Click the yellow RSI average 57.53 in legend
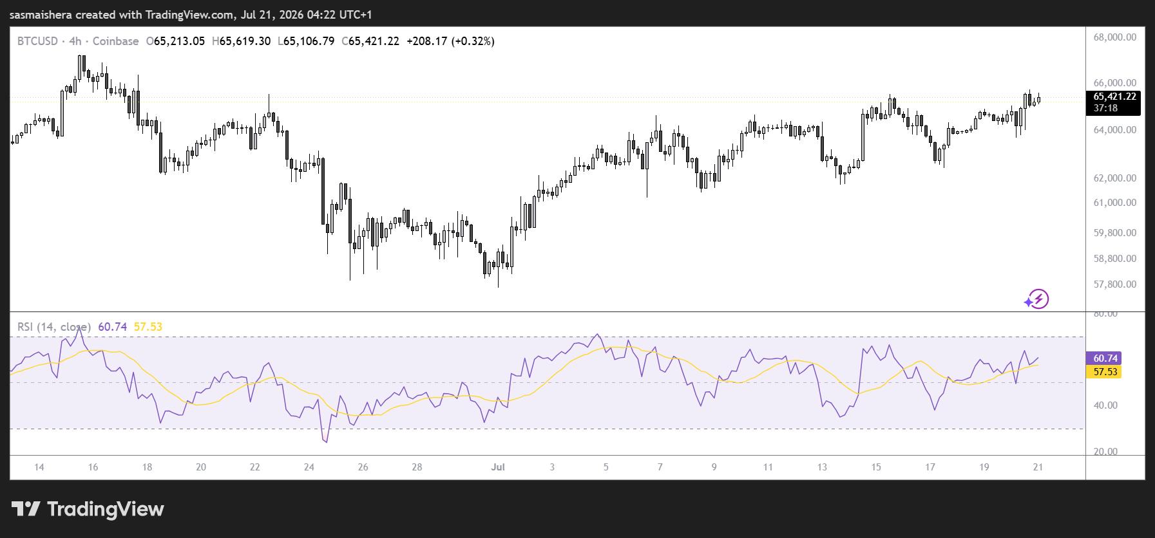The image size is (1155, 538). point(148,327)
